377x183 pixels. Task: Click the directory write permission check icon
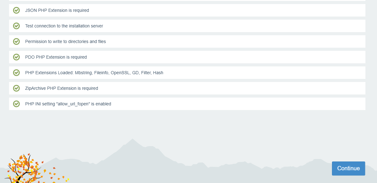(17, 41)
